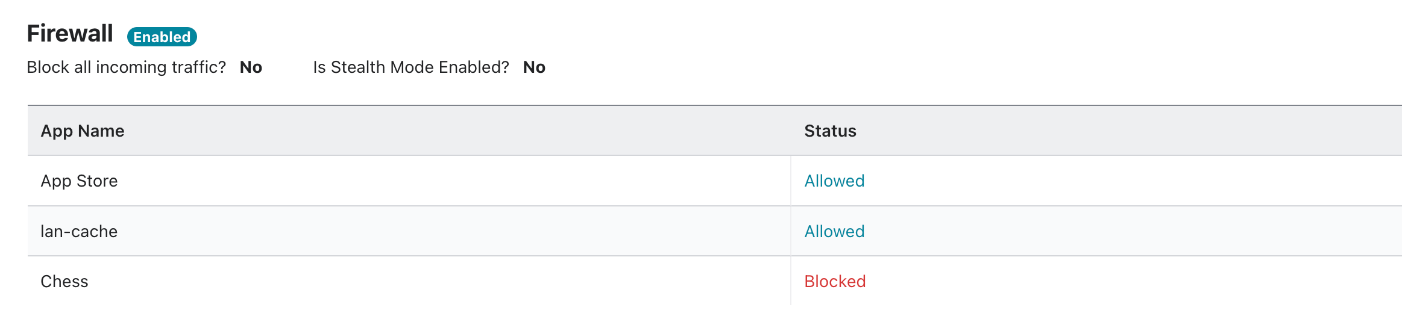Select the App Store row name
This screenshot has width=1402, height=313.
point(79,181)
